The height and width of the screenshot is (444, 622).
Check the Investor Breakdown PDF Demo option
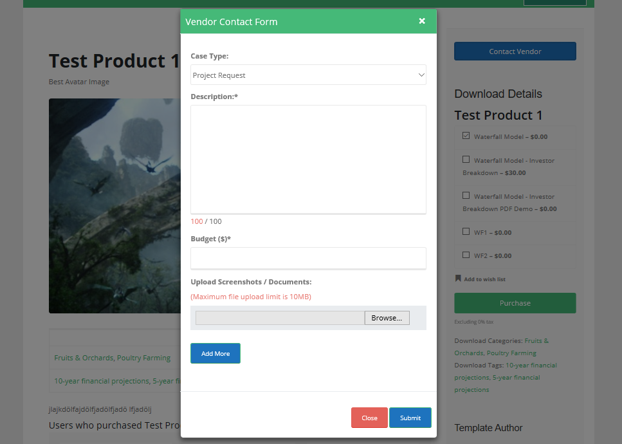pyautogui.click(x=466, y=196)
